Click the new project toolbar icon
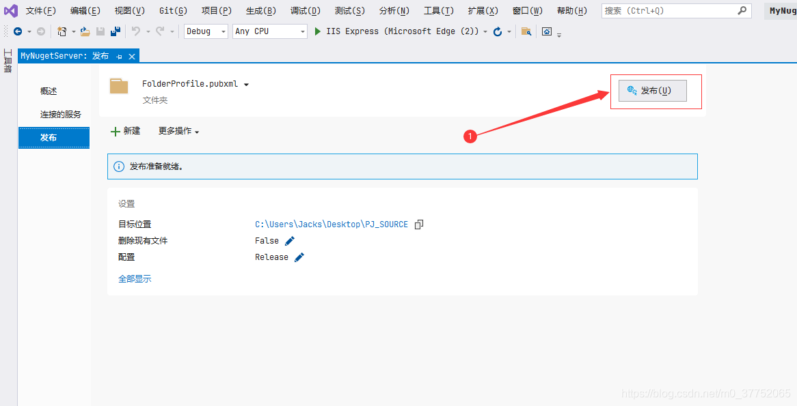This screenshot has height=406, width=797. pyautogui.click(x=62, y=31)
